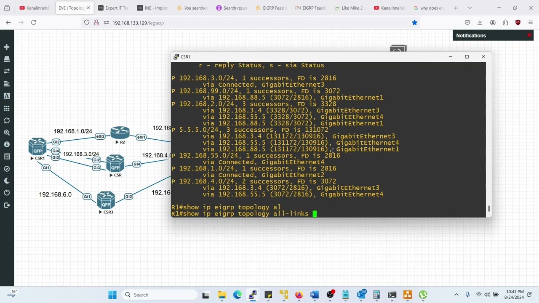
Task: Go back in browser history
Action: [x=8, y=23]
